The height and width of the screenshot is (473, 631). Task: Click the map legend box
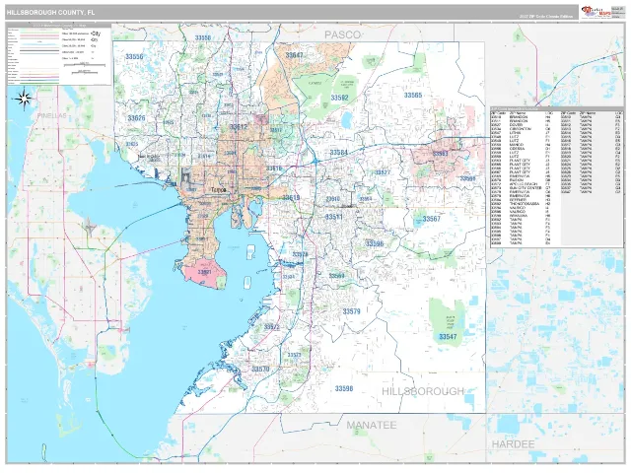tap(59, 55)
